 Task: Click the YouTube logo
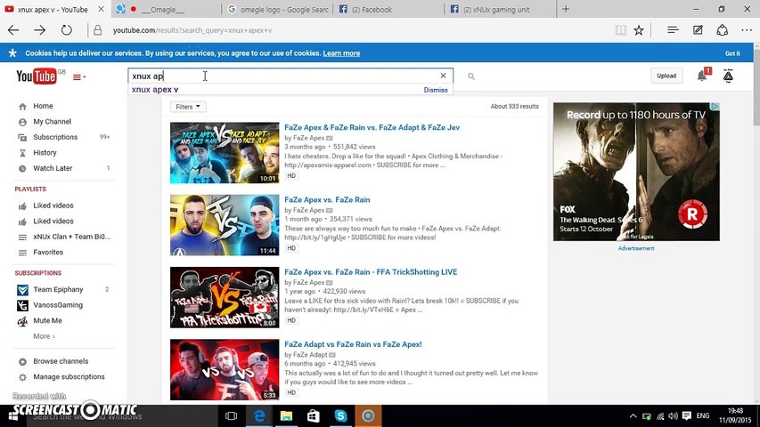36,77
